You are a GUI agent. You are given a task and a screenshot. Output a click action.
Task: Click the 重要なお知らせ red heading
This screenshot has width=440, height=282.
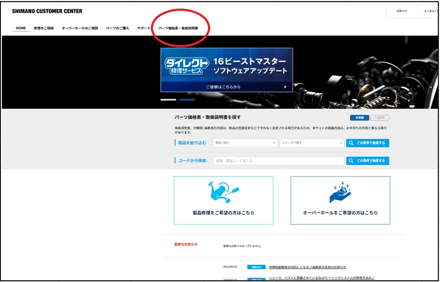[186, 244]
